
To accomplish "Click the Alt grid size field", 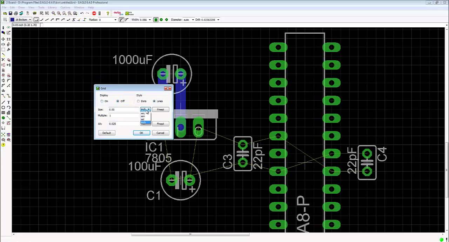I will [124, 124].
